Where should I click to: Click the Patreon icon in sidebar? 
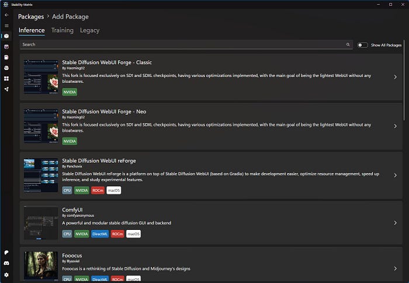pos(6,253)
